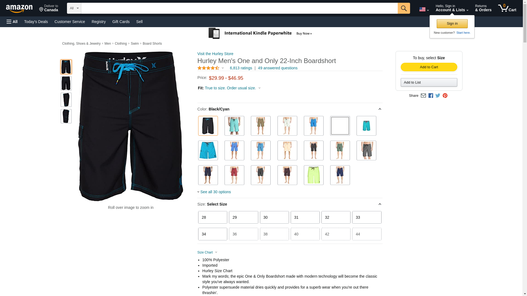Viewport: 527px width, 296px height.
Task: Click the search input field
Action: [239, 8]
